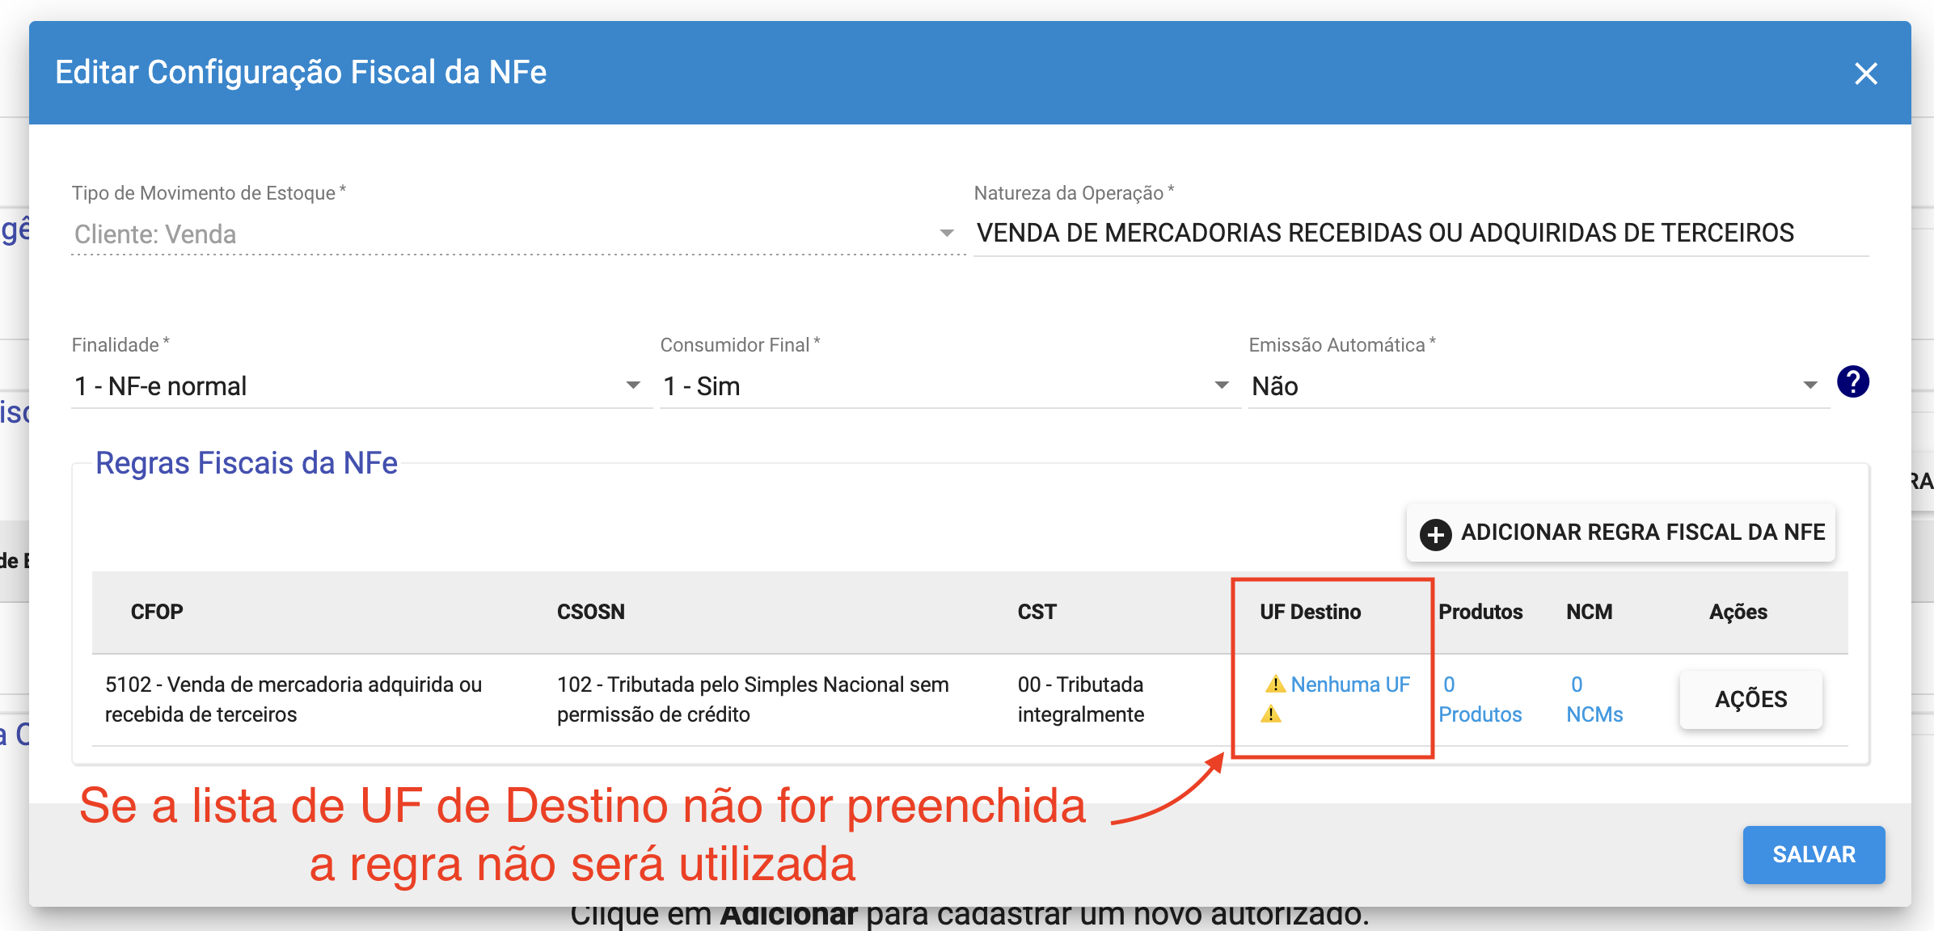Expand the Emissão Automática dropdown

pos(1539,386)
